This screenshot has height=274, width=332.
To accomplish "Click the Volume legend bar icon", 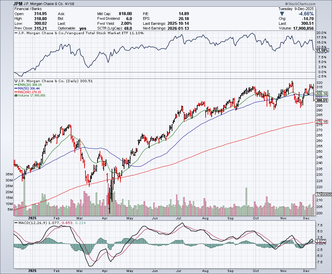I will tap(15, 96).
